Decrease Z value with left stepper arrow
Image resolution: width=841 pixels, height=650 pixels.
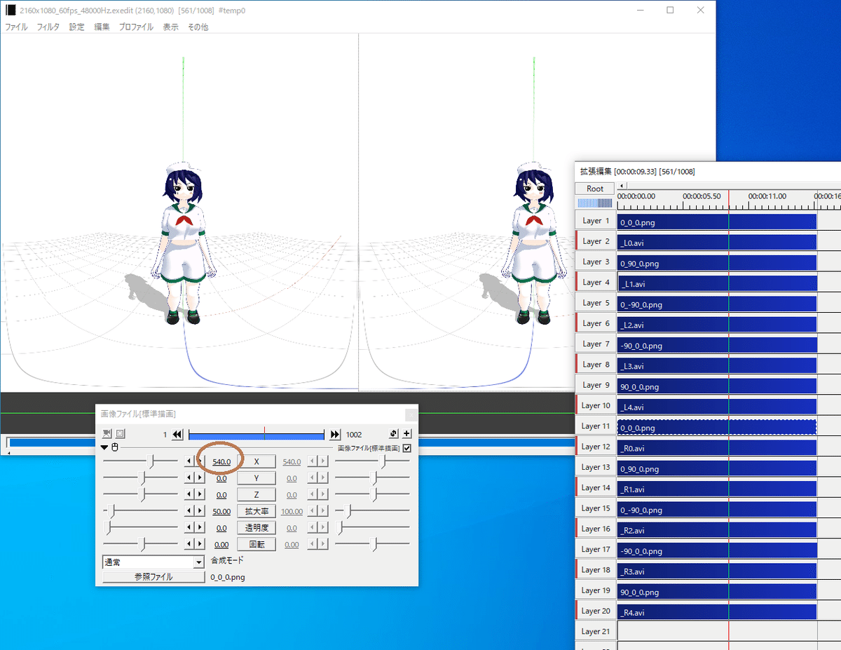point(188,494)
